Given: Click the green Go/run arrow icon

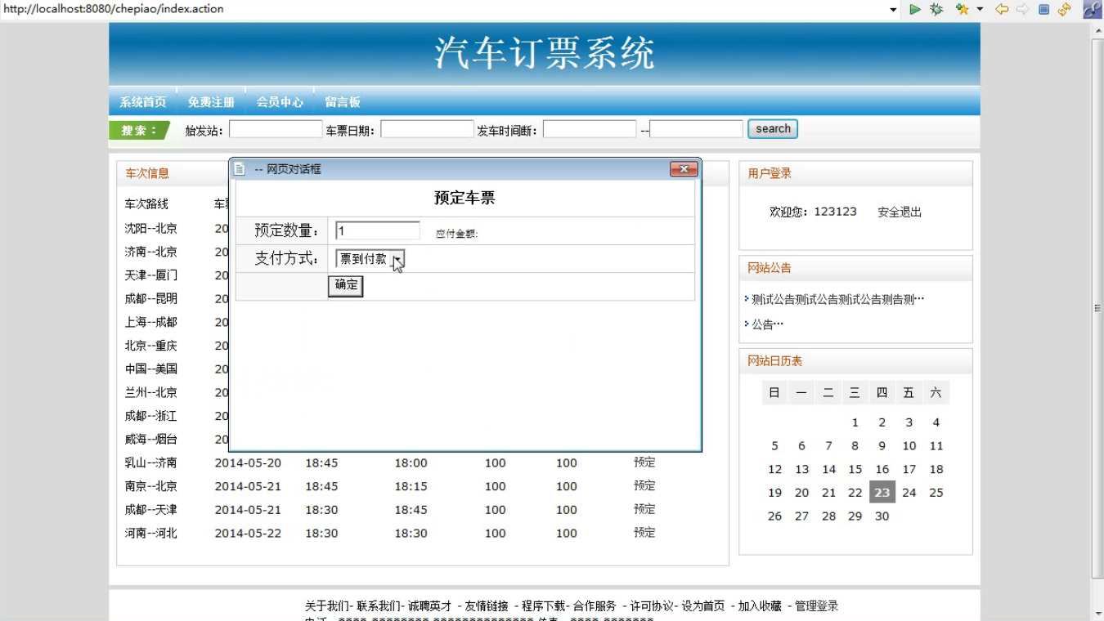Looking at the screenshot, I should 915,9.
